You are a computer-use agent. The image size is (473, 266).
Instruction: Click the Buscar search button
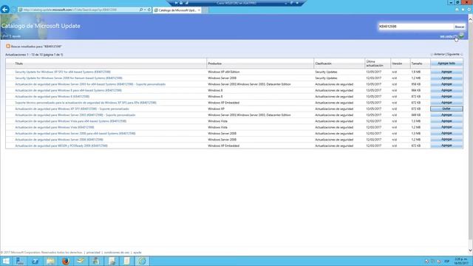(460, 27)
